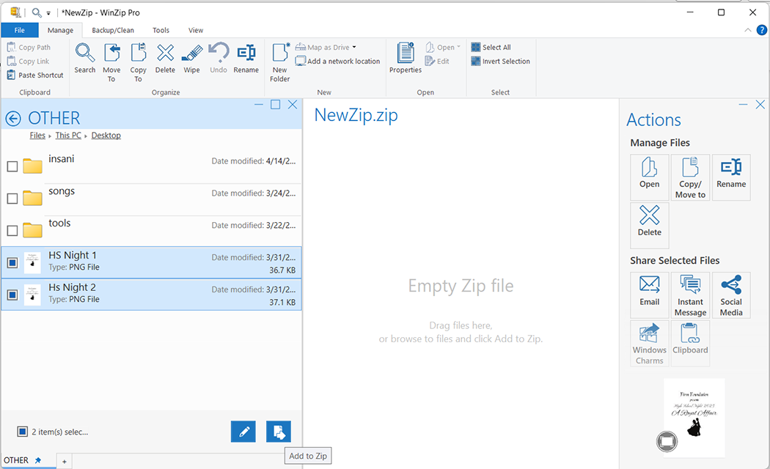Click the image preview thumbnail in Actions
Screen dimensions: 770x469
tap(694, 418)
